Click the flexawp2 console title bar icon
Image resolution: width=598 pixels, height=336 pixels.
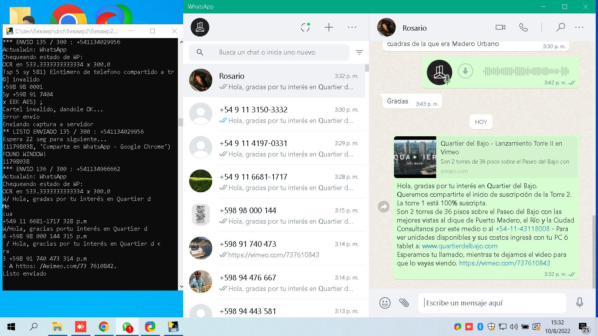[9, 31]
